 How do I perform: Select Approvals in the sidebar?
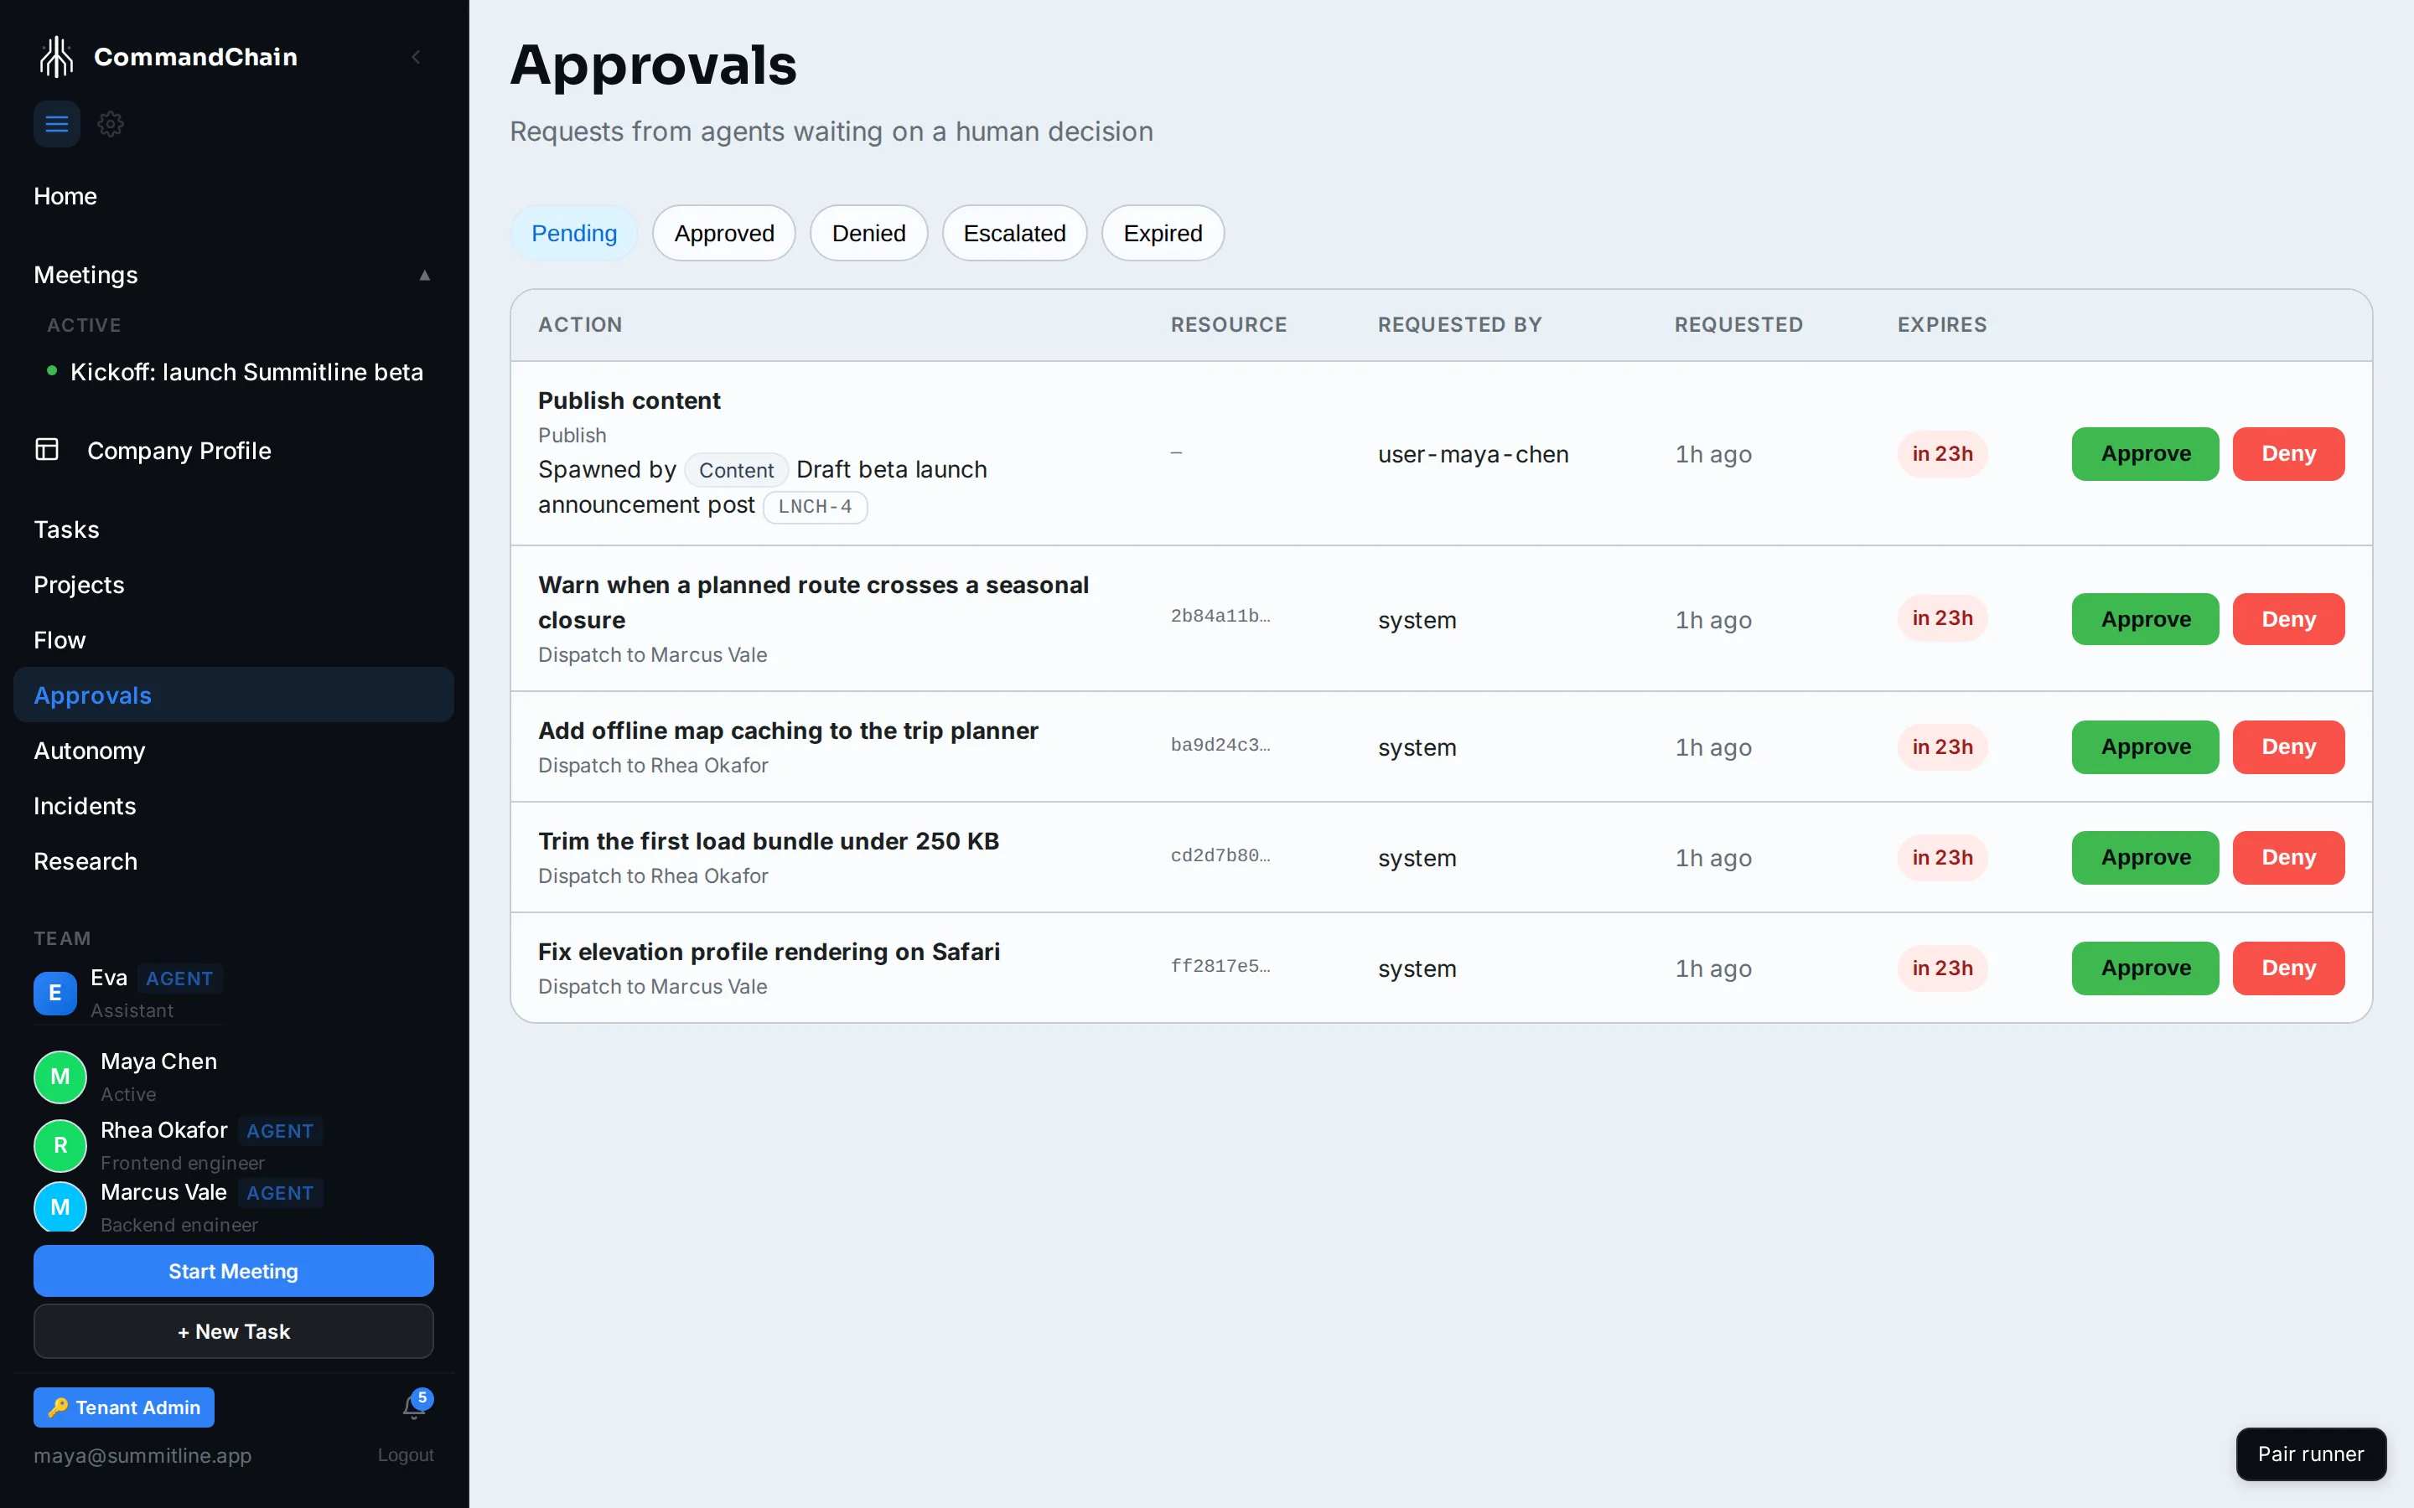point(233,695)
